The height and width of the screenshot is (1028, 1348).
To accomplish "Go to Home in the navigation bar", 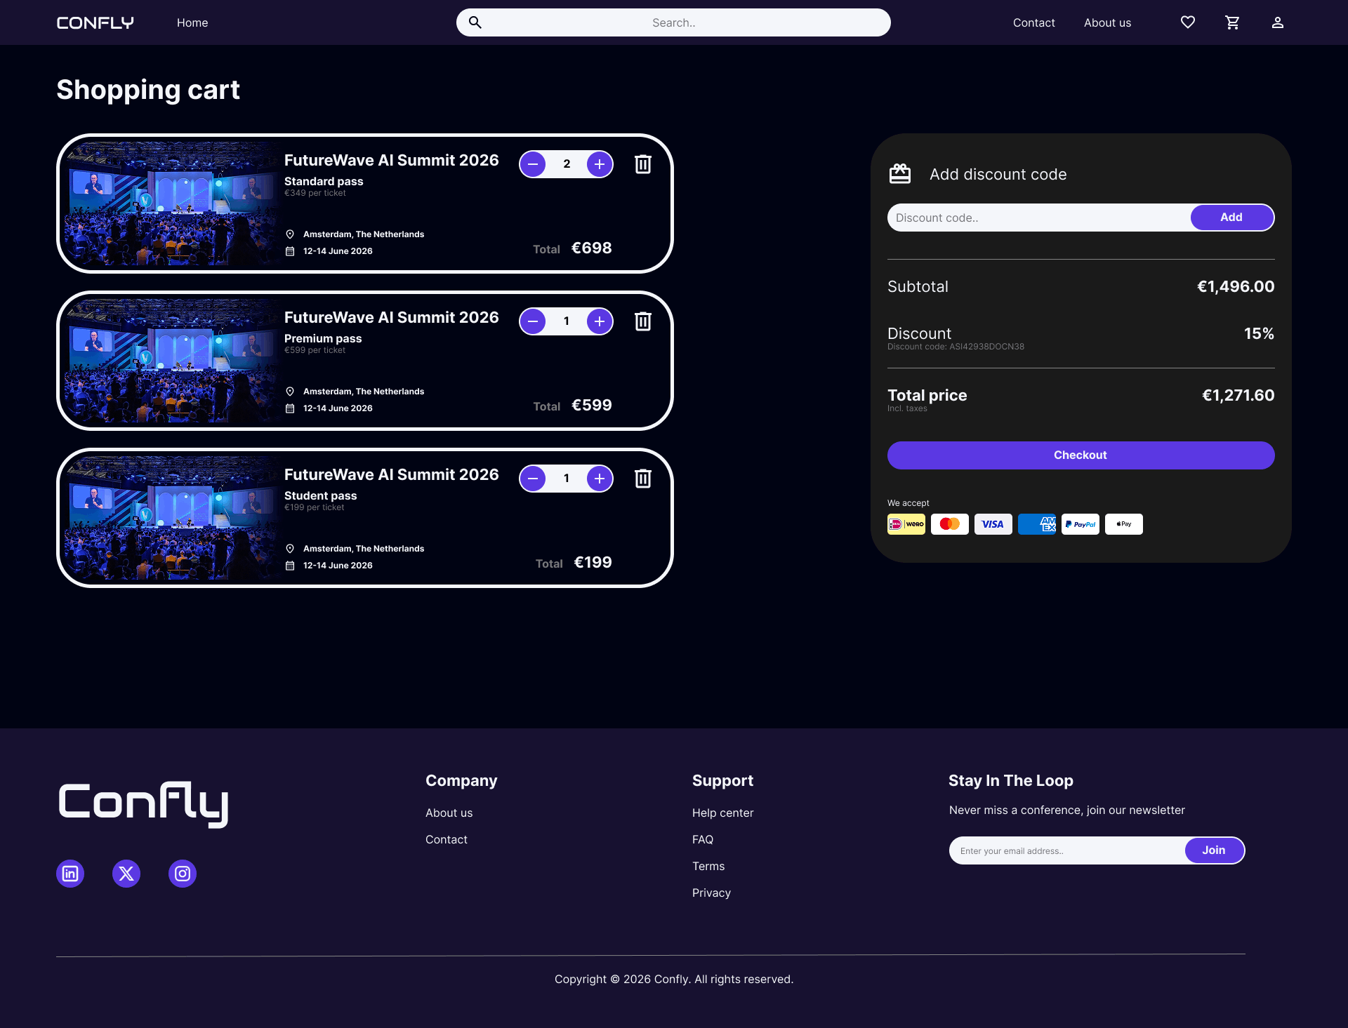I will pos(192,22).
